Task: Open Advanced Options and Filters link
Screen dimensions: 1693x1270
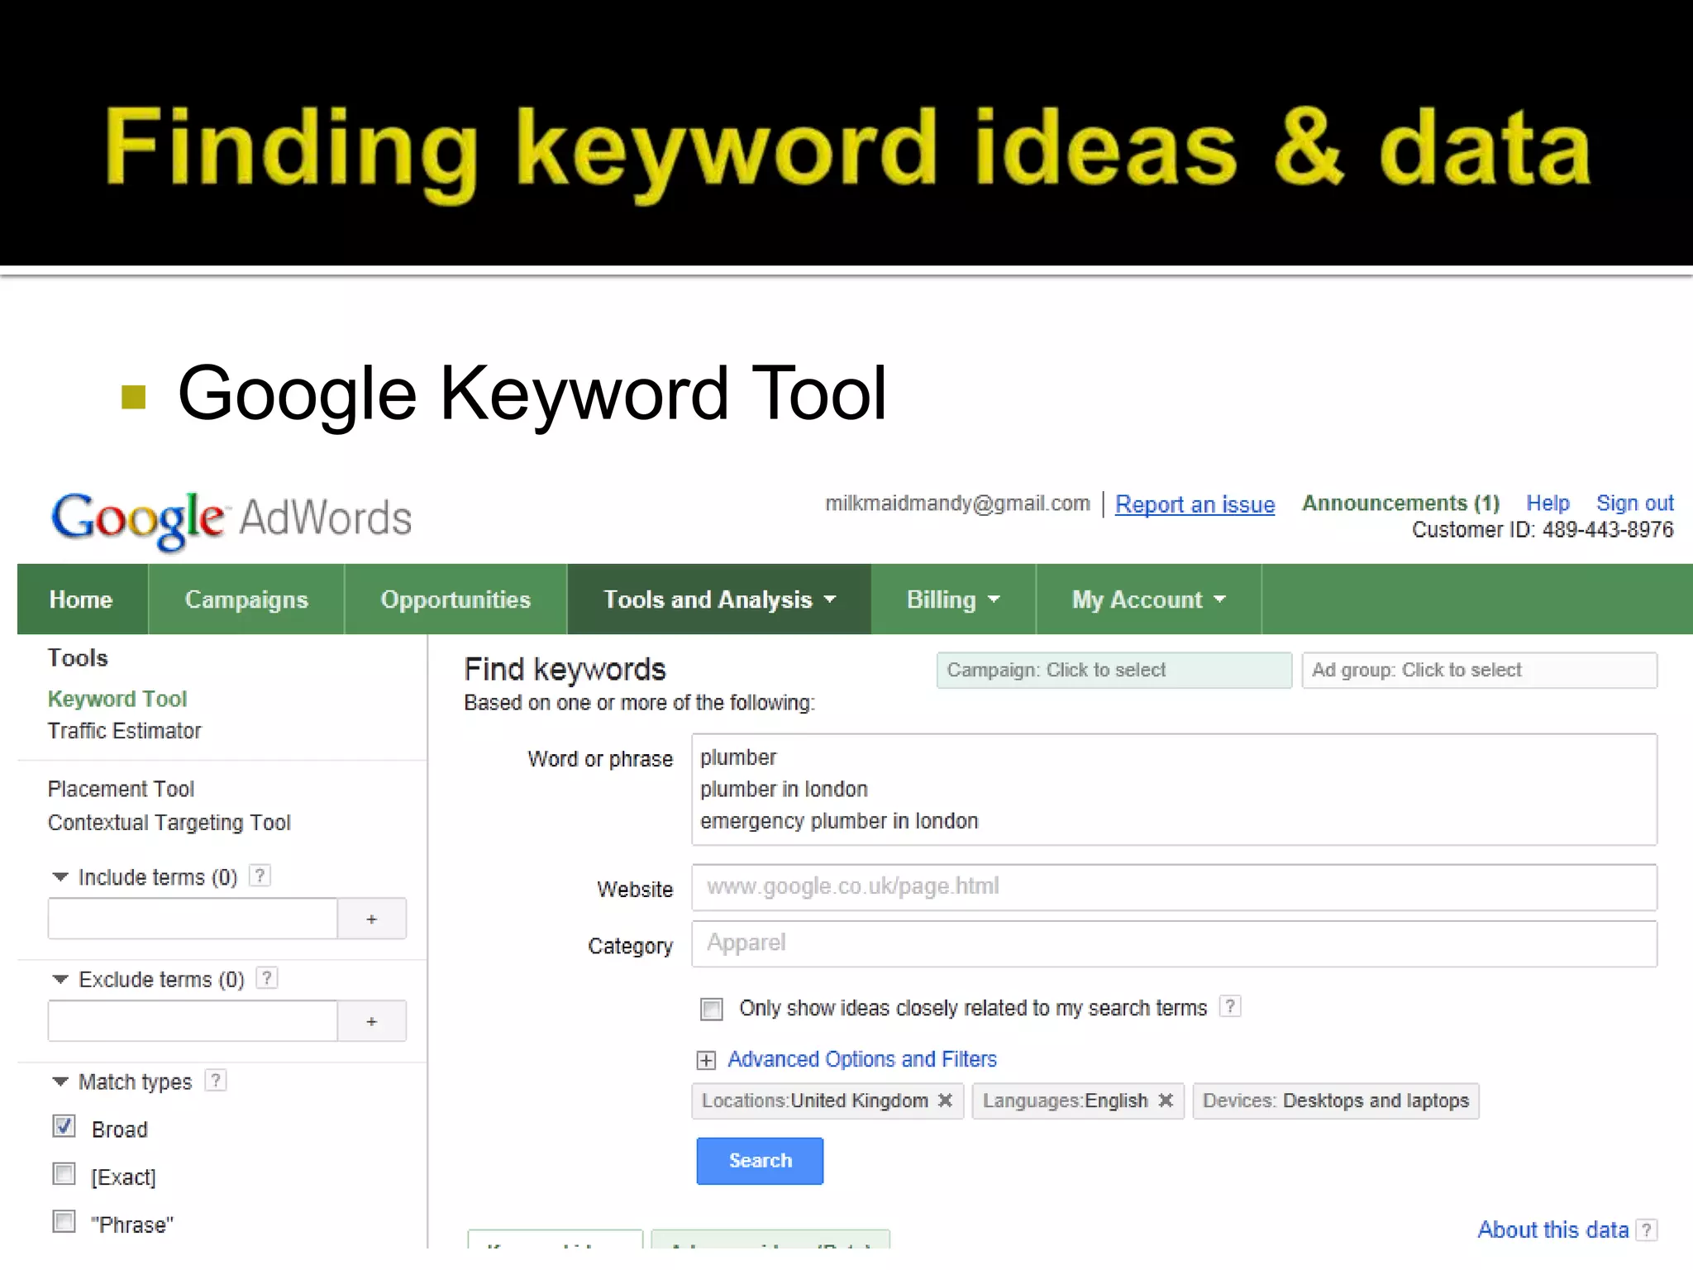Action: coord(862,1059)
